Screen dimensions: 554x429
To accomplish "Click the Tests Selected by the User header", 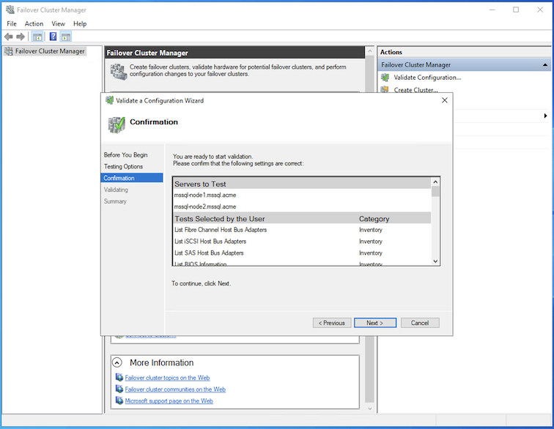I will pos(220,219).
